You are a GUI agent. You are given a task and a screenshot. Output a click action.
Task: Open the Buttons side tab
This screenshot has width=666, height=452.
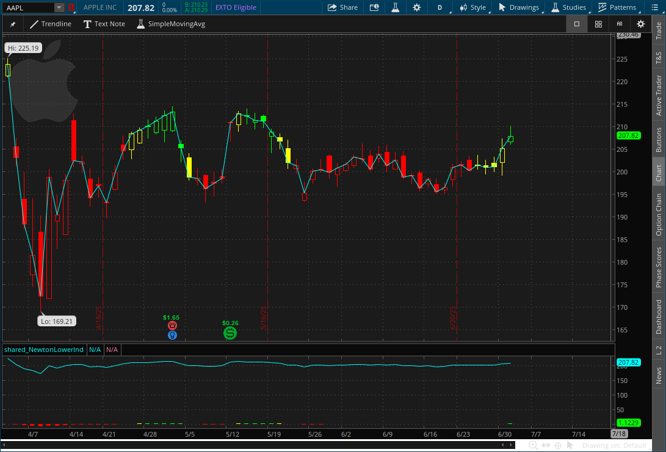coord(659,140)
